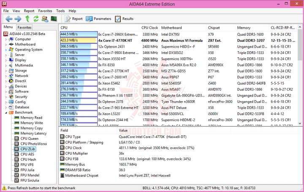
Task: Open the FPU Mandel benchmark
Action: tap(30, 175)
